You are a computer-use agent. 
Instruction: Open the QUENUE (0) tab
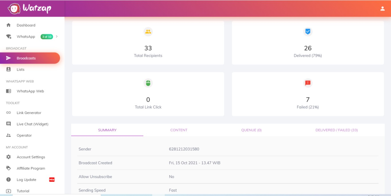tap(251, 130)
